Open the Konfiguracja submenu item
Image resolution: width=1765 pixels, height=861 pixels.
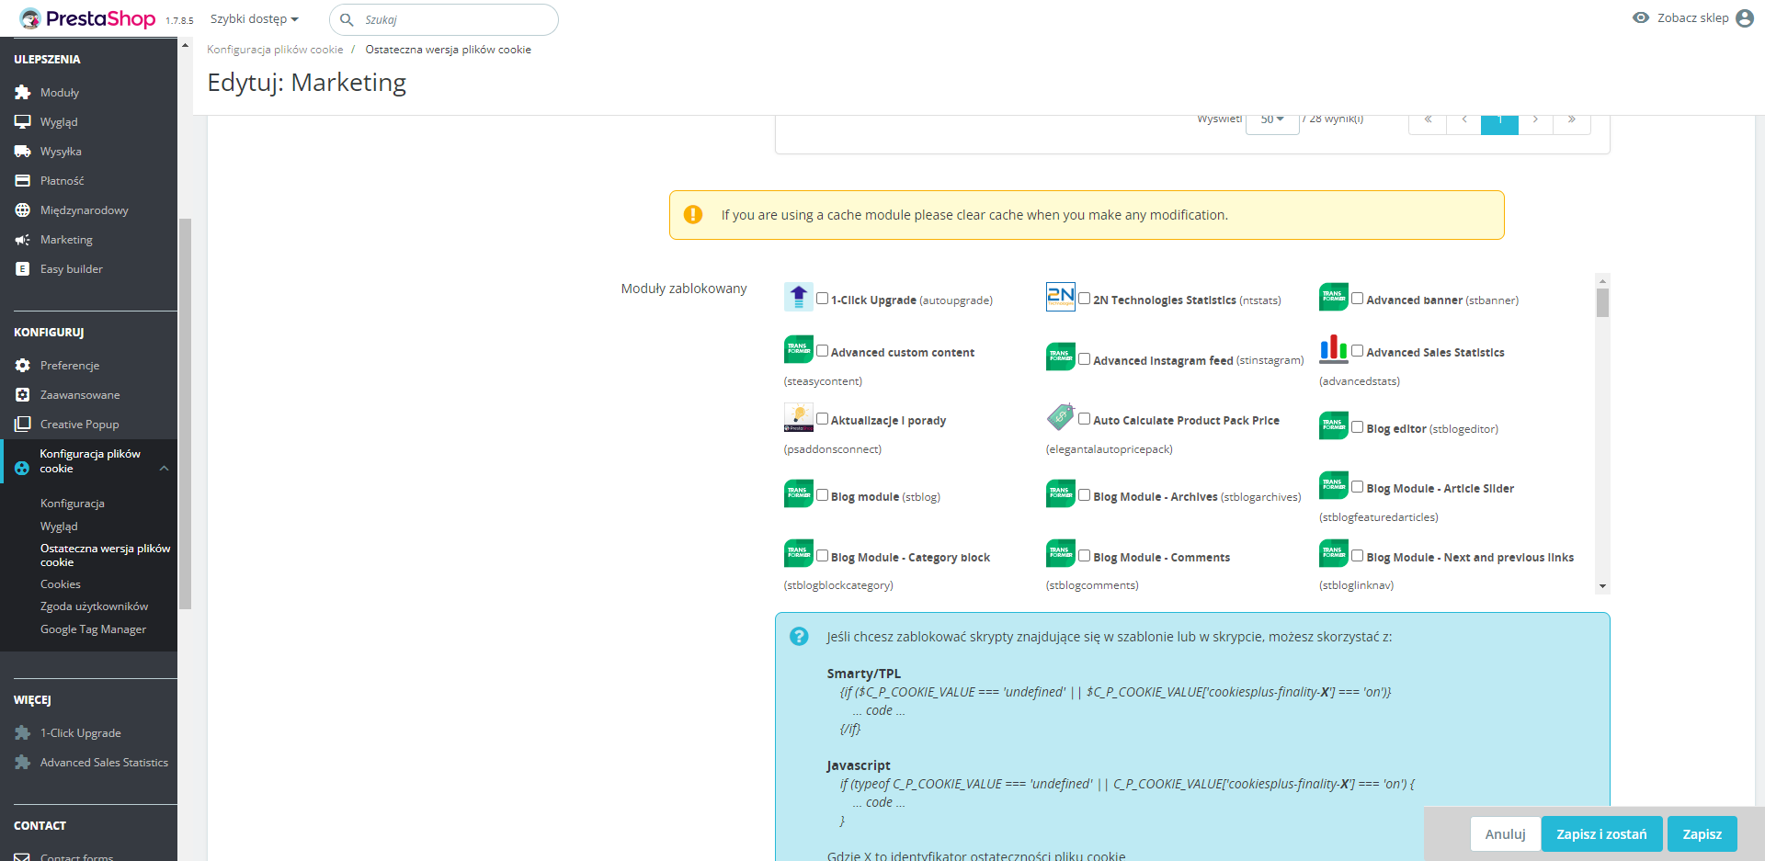(73, 504)
